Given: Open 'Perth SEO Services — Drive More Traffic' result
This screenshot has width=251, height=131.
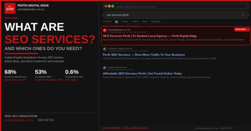Looking at the screenshot, I should coord(143,55).
